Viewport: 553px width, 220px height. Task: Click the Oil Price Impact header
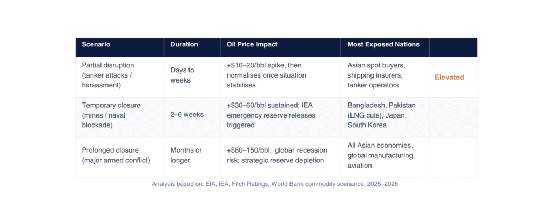coord(253,45)
